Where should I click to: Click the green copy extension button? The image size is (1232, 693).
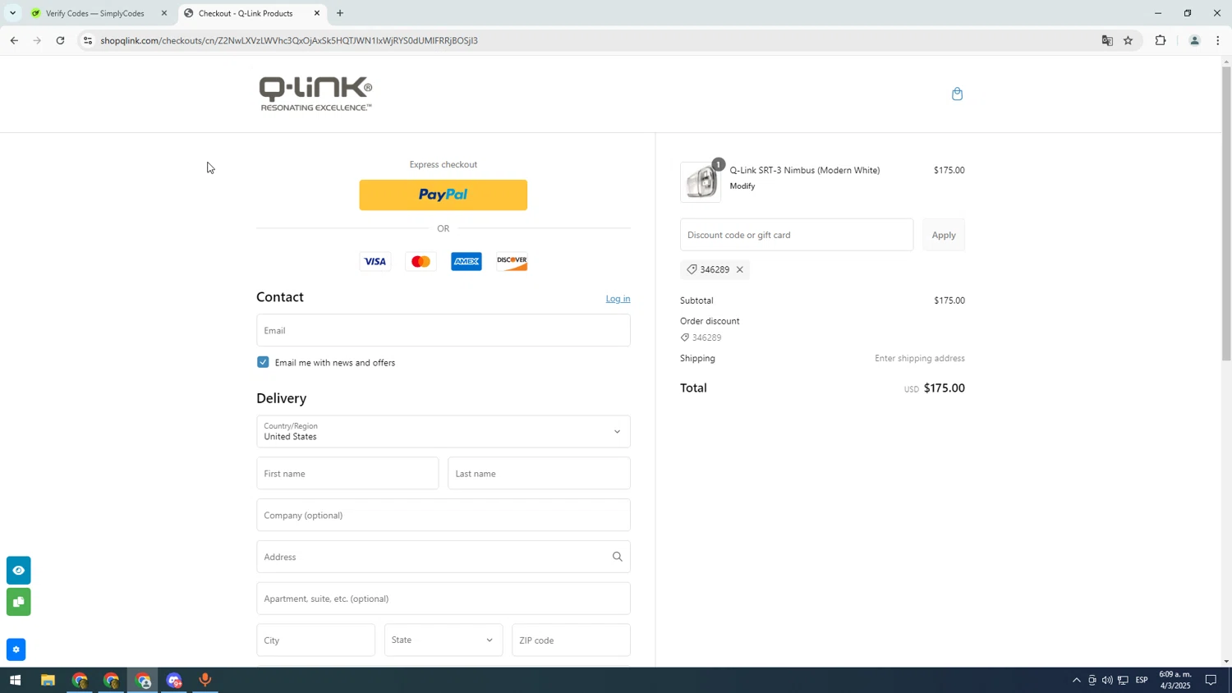(18, 602)
